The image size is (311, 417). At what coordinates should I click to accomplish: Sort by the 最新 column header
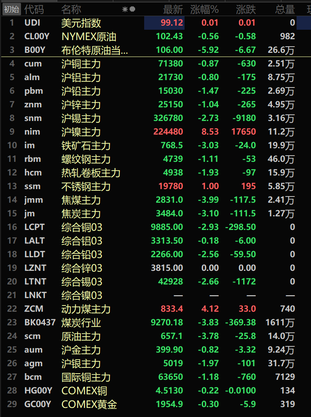tap(173, 9)
